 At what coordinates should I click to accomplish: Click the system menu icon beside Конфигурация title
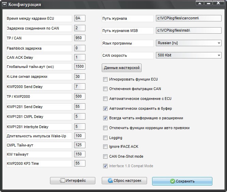(4, 4)
